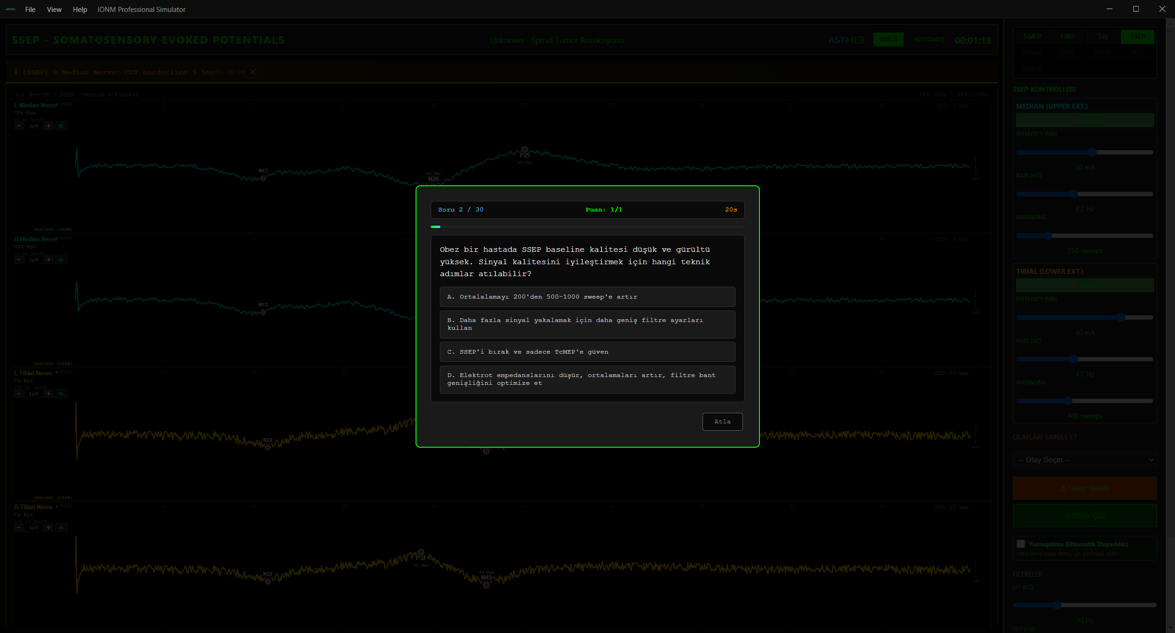This screenshot has width=1175, height=633.
Task: Open the File menu
Action: coord(30,9)
